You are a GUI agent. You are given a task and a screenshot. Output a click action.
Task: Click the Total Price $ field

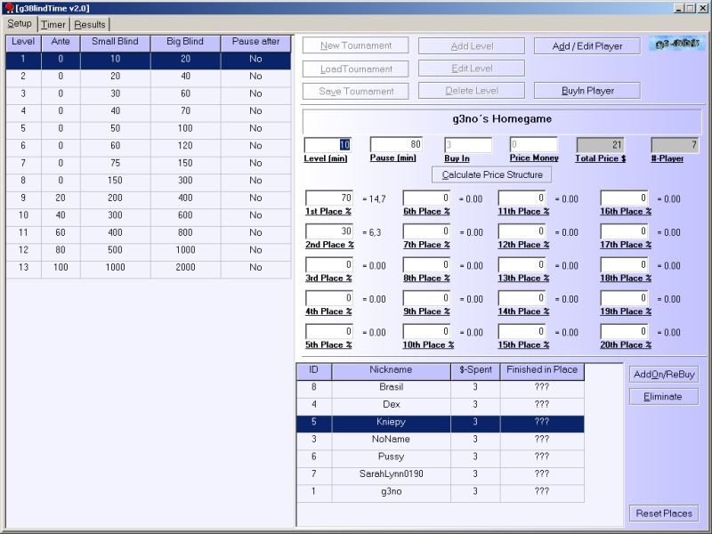(600, 145)
